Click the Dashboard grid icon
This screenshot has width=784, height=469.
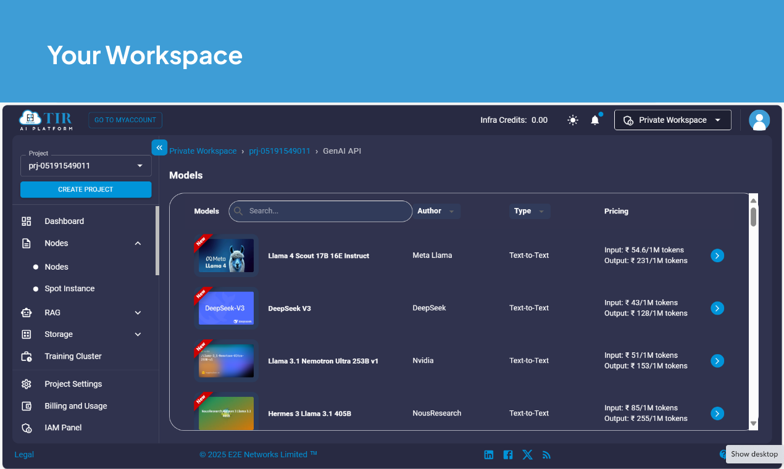[x=27, y=221]
